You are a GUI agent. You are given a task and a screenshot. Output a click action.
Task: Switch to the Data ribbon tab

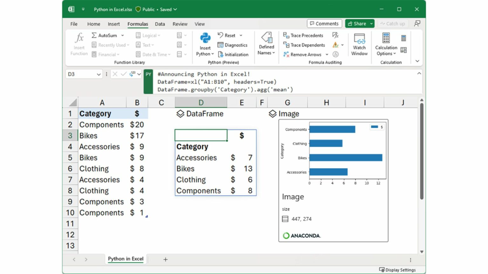tap(160, 24)
